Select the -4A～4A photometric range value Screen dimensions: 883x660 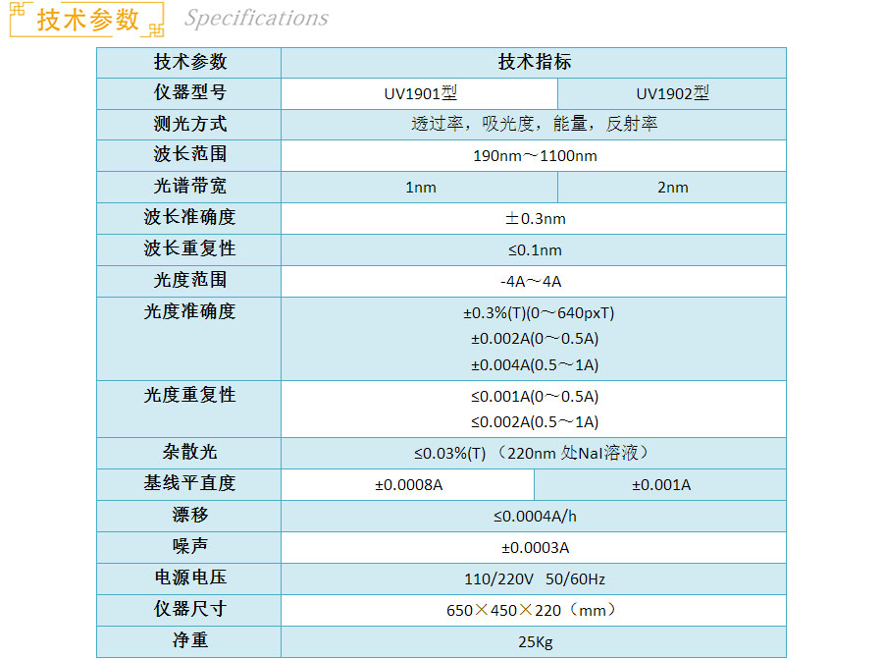pos(534,282)
